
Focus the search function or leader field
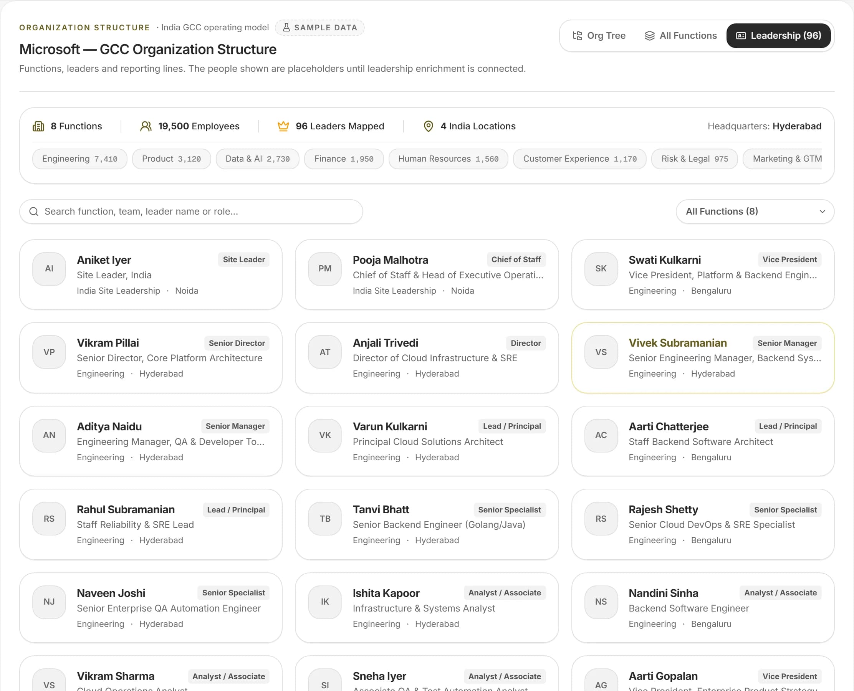[191, 212]
